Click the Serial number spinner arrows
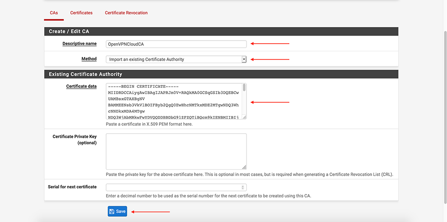The width and height of the screenshot is (447, 222). click(243, 187)
